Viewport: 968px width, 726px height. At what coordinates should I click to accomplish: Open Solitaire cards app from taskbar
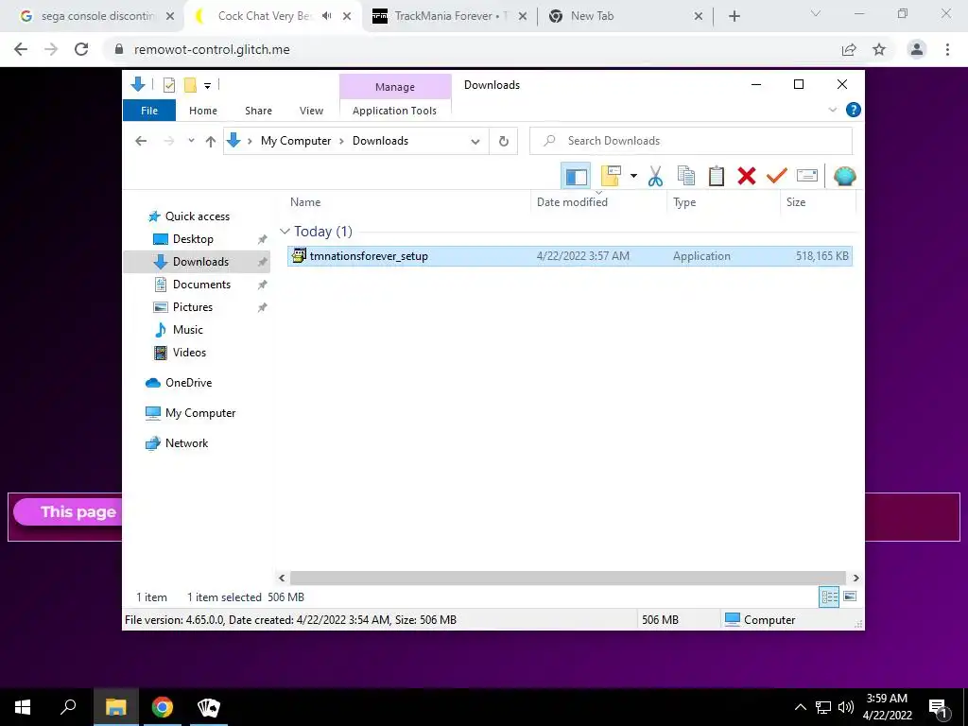(x=209, y=707)
